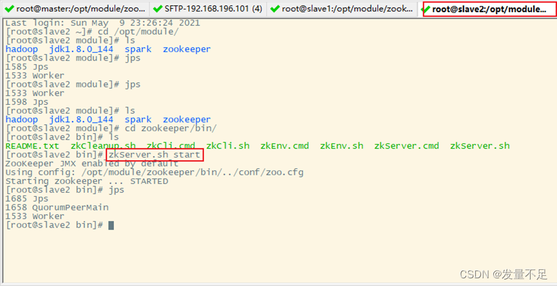Switch to the root@slave1 session tab
557x286 pixels.
tap(342, 8)
